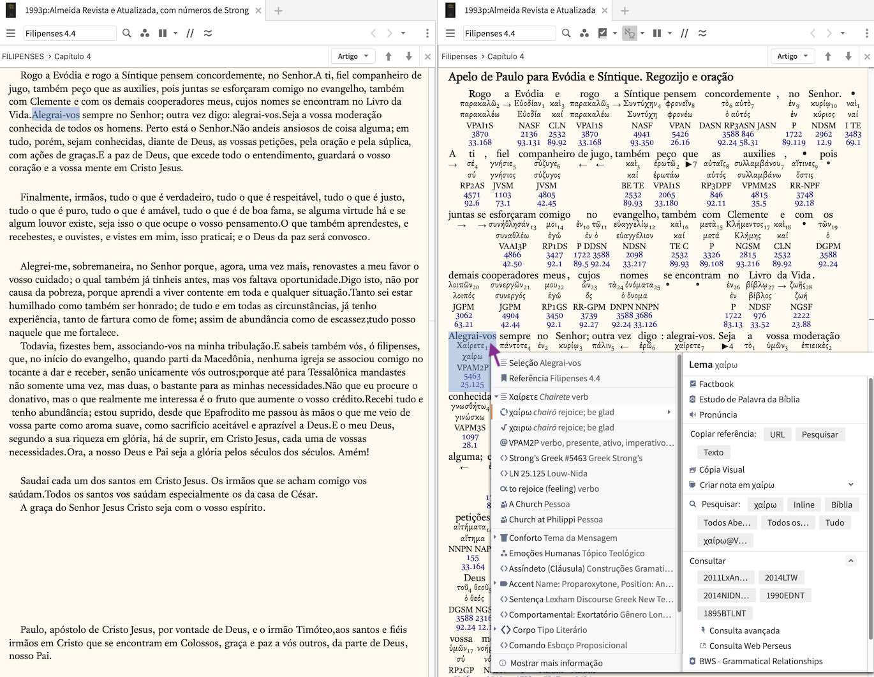Image resolution: width=874 pixels, height=677 pixels.
Task: Jump to next article in right pane
Action: (848, 56)
